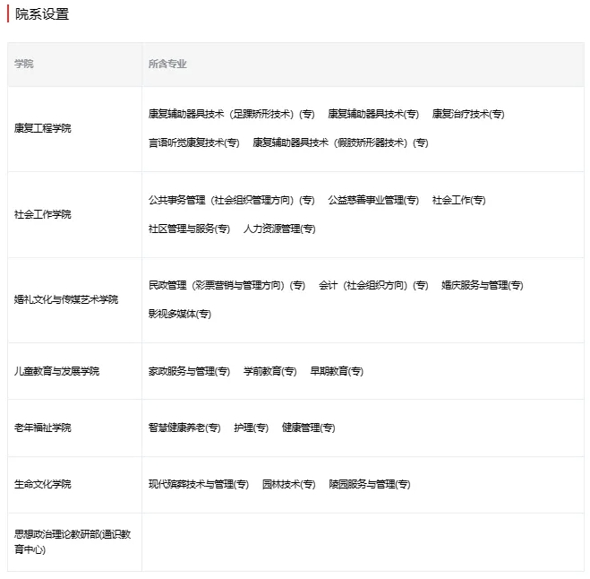
Task: Click 智慧健康养老(专) major
Action: 184,428
